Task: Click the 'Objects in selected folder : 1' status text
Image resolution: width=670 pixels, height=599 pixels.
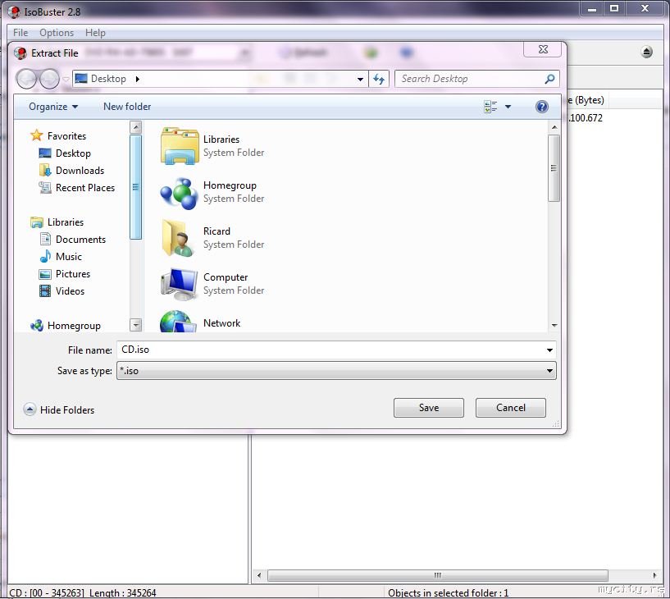Action: pos(449,593)
